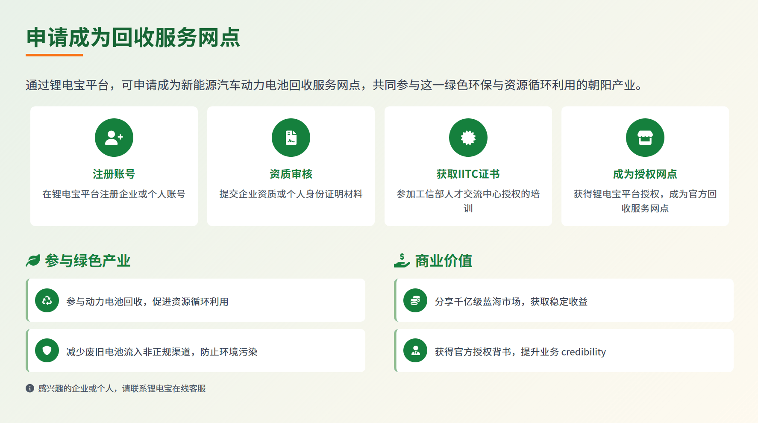The width and height of the screenshot is (758, 423).
Task: Click the user-tie icon for official authorization
Action: click(415, 350)
